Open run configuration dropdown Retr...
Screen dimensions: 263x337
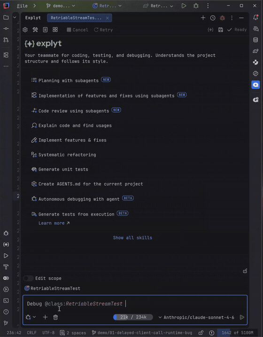point(107,6)
